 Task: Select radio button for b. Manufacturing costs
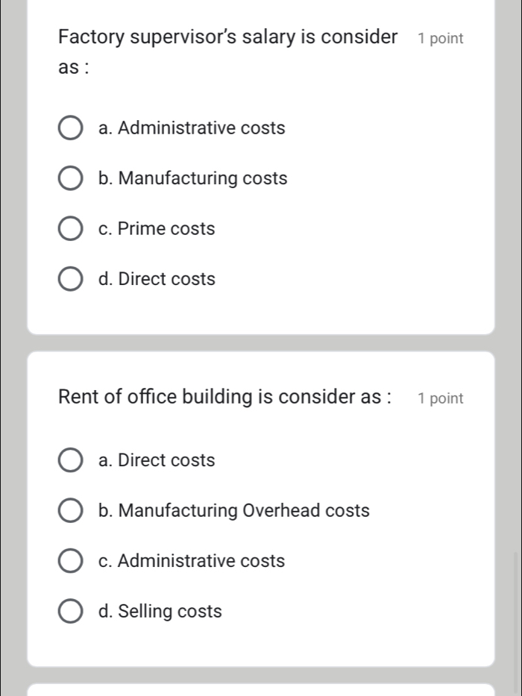pos(70,178)
